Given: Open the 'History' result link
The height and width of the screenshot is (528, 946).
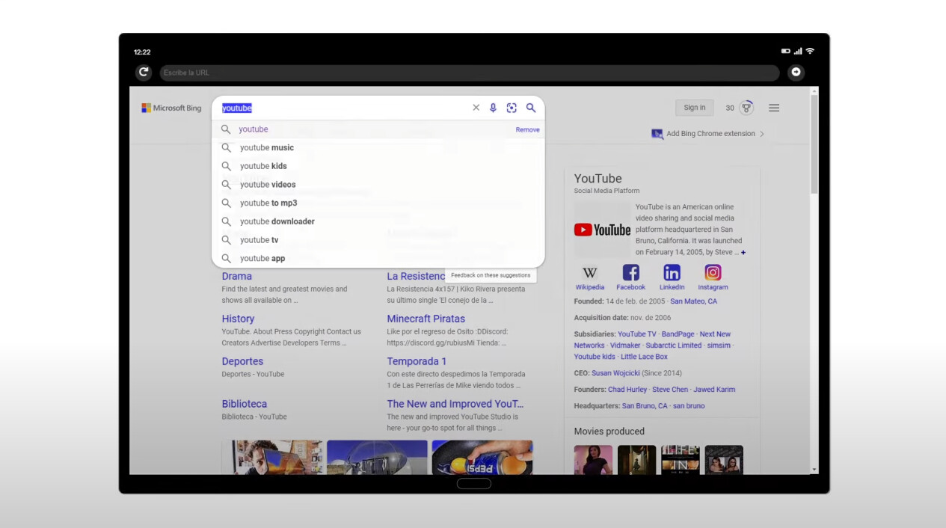Looking at the screenshot, I should [238, 319].
